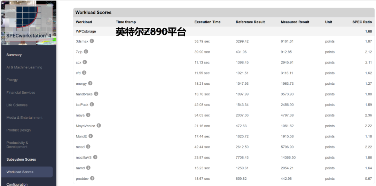The height and width of the screenshot is (186, 376).
Task: Click SPEC ratio value 2.36
Action: tap(369, 115)
